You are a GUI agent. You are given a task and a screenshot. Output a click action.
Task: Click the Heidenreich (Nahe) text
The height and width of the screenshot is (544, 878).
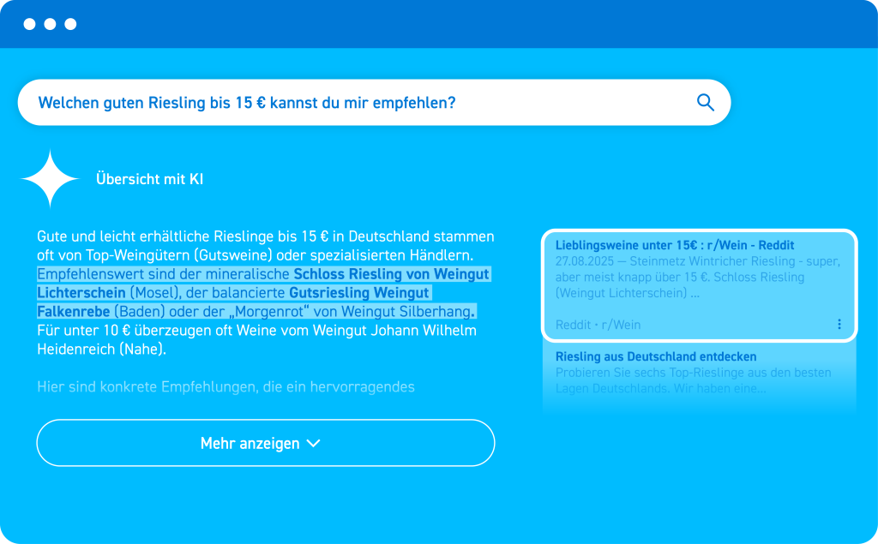tap(101, 350)
